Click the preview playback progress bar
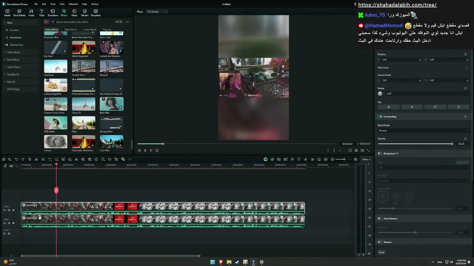474x266 pixels. [237, 144]
